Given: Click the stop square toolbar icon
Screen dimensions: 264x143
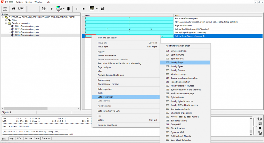Looking at the screenshot, I should pos(83,8).
